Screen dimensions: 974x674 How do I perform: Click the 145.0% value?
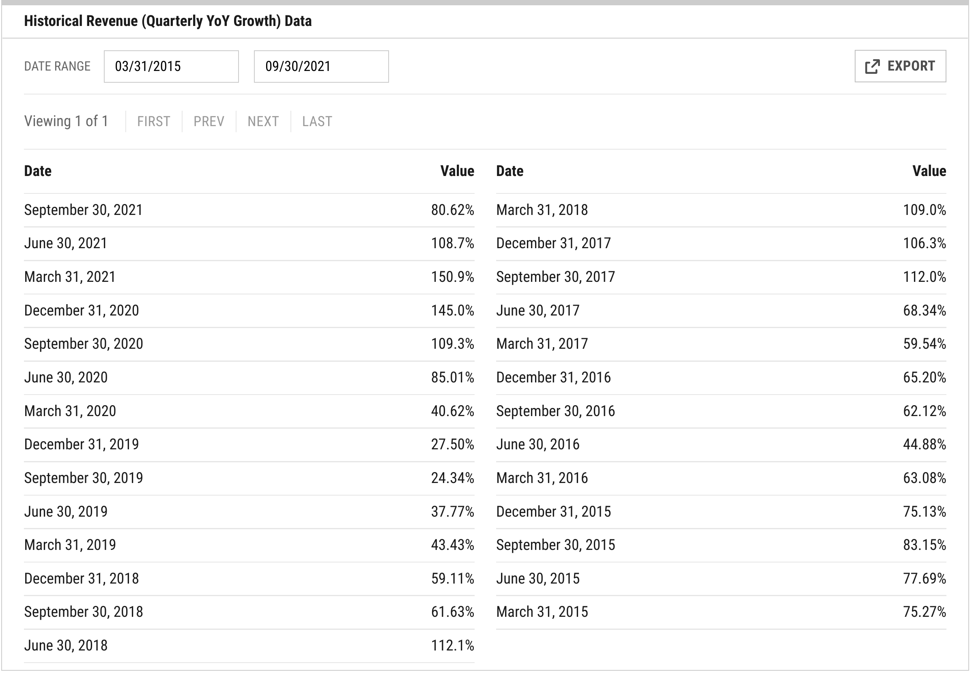pyautogui.click(x=452, y=310)
